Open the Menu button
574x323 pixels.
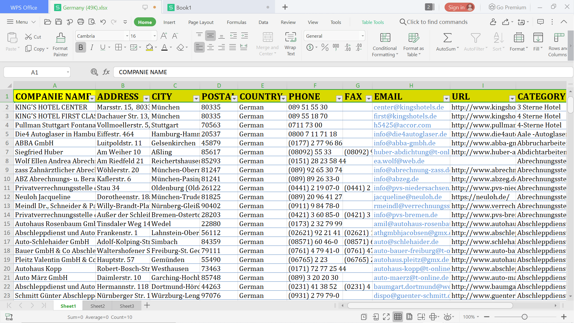click(21, 22)
